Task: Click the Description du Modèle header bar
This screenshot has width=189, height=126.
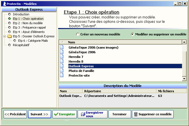Action: pyautogui.click(x=123, y=86)
